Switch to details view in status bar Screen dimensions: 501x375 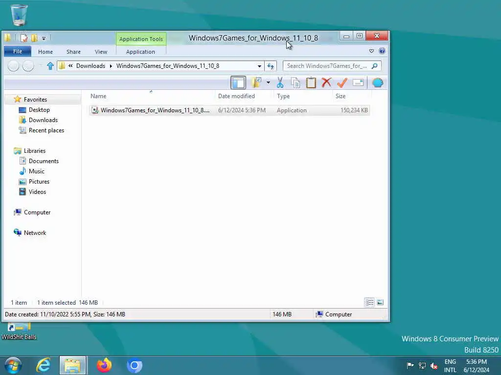[x=369, y=302]
